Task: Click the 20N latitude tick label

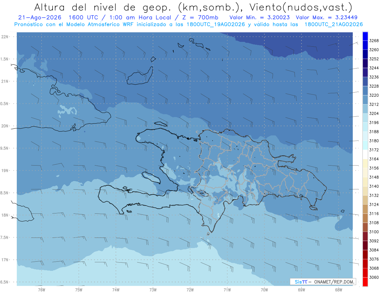Action: pos(5,126)
